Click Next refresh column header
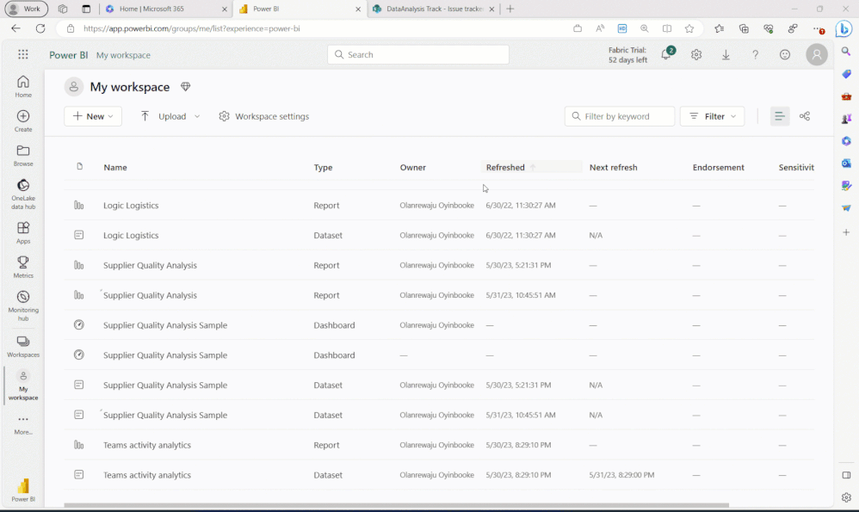The width and height of the screenshot is (859, 512). 613,167
